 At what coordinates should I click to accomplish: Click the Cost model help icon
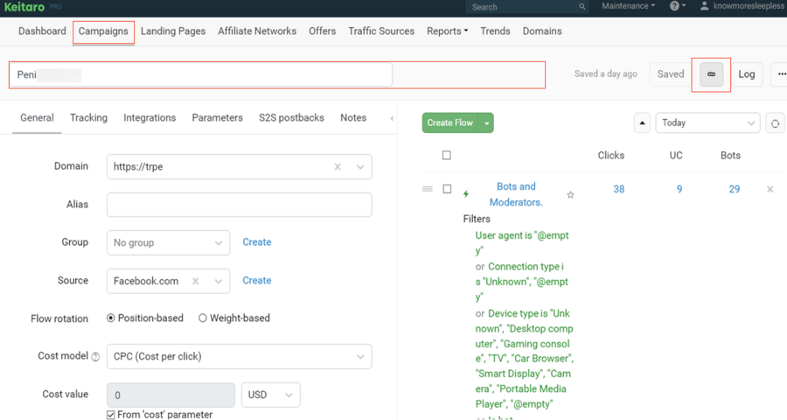95,357
